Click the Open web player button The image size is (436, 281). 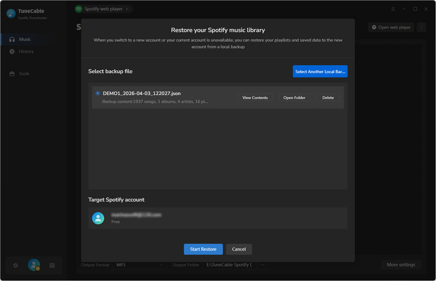click(x=391, y=27)
